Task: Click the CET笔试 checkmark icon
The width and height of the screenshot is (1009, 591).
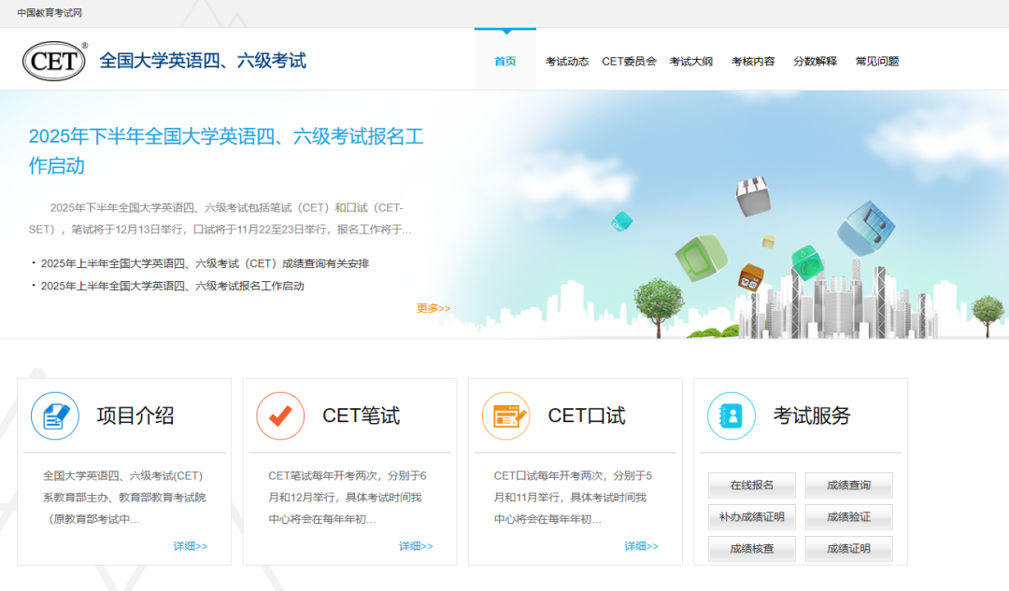Action: (280, 416)
